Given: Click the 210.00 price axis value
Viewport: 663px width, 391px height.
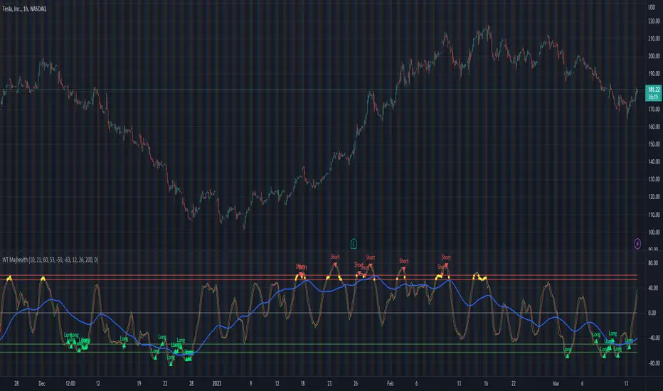Looking at the screenshot, I should 654,38.
